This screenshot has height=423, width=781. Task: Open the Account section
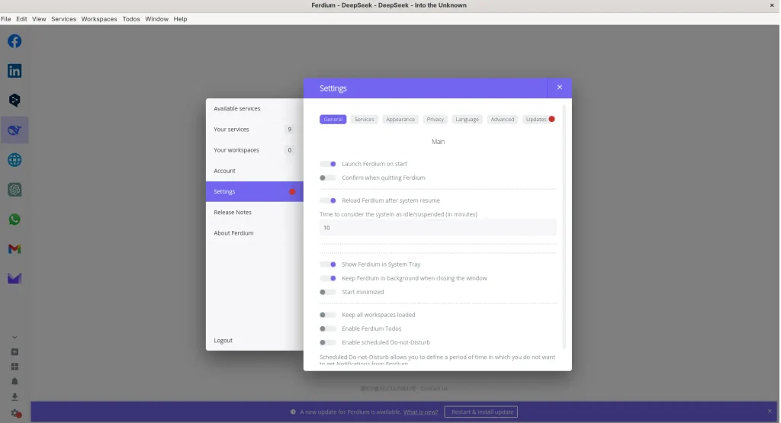[255, 171]
